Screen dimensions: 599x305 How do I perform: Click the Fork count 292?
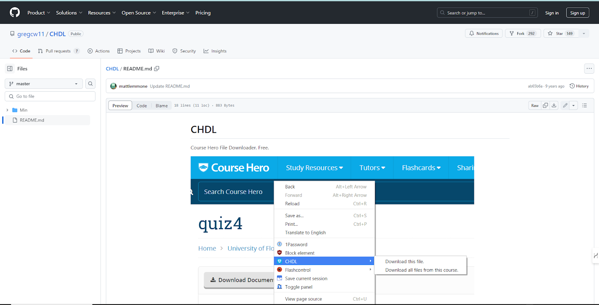pos(531,33)
